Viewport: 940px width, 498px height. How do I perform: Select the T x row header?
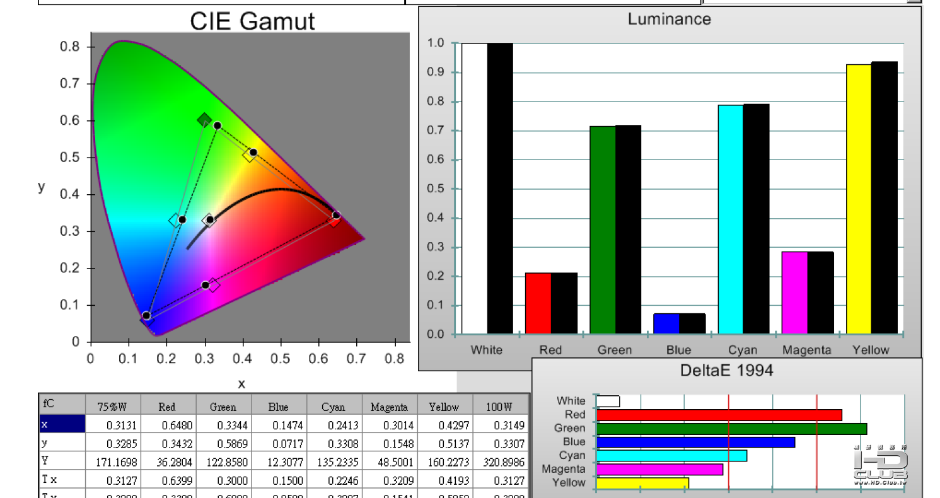pos(62,479)
